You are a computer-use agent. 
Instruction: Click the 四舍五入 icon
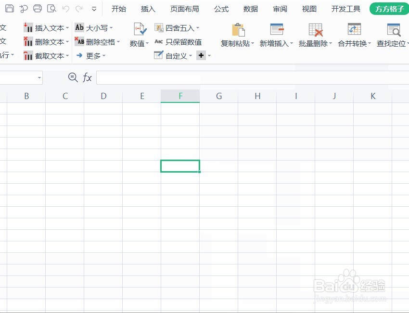pos(159,27)
